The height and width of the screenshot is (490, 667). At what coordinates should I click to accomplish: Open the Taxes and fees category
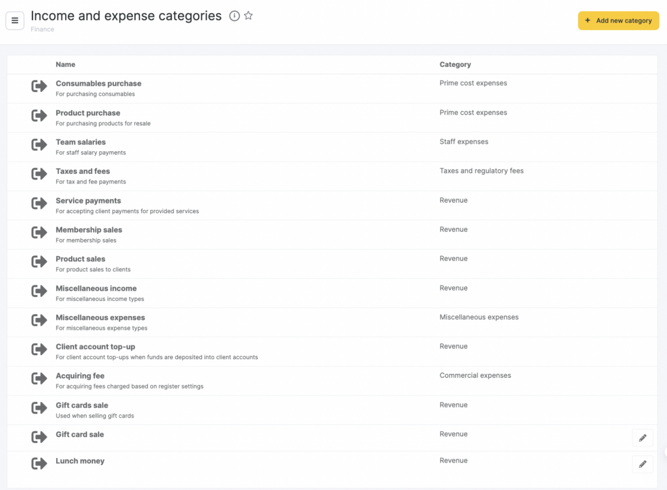tap(83, 171)
